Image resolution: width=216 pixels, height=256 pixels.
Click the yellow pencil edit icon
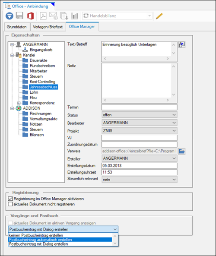click(x=159, y=16)
